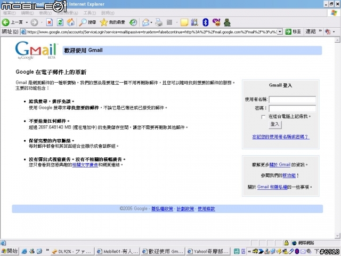Go to the Home page icon
This screenshot has width=341, height=256.
pyautogui.click(x=70, y=22)
